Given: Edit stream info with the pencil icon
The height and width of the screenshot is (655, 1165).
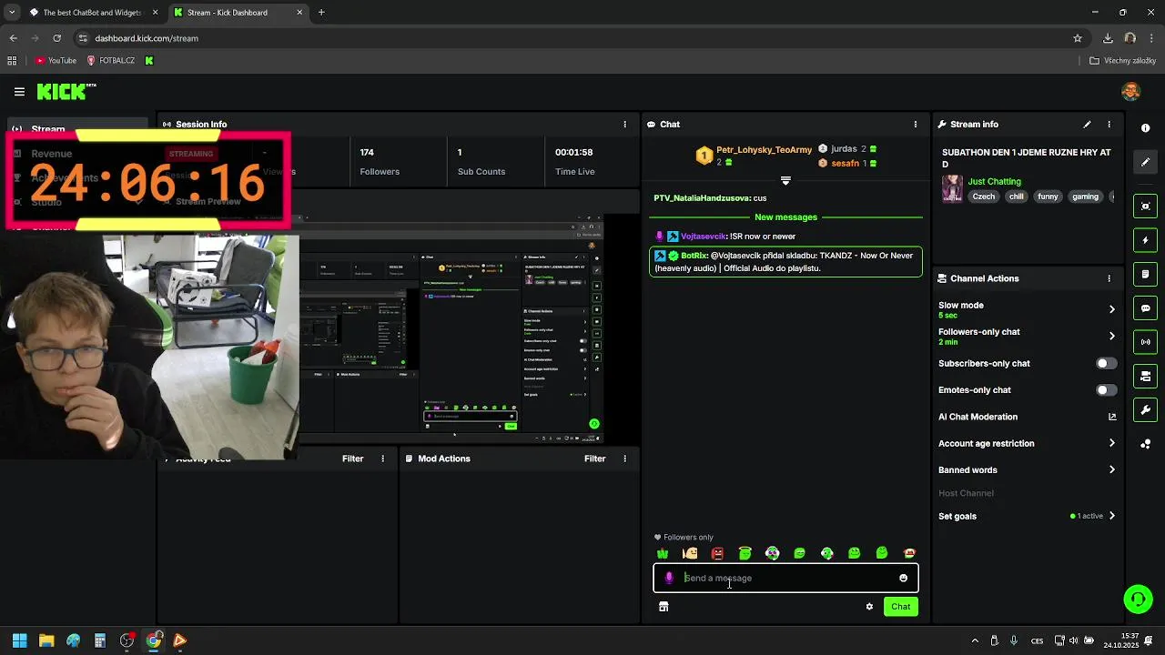Looking at the screenshot, I should click(x=1087, y=125).
